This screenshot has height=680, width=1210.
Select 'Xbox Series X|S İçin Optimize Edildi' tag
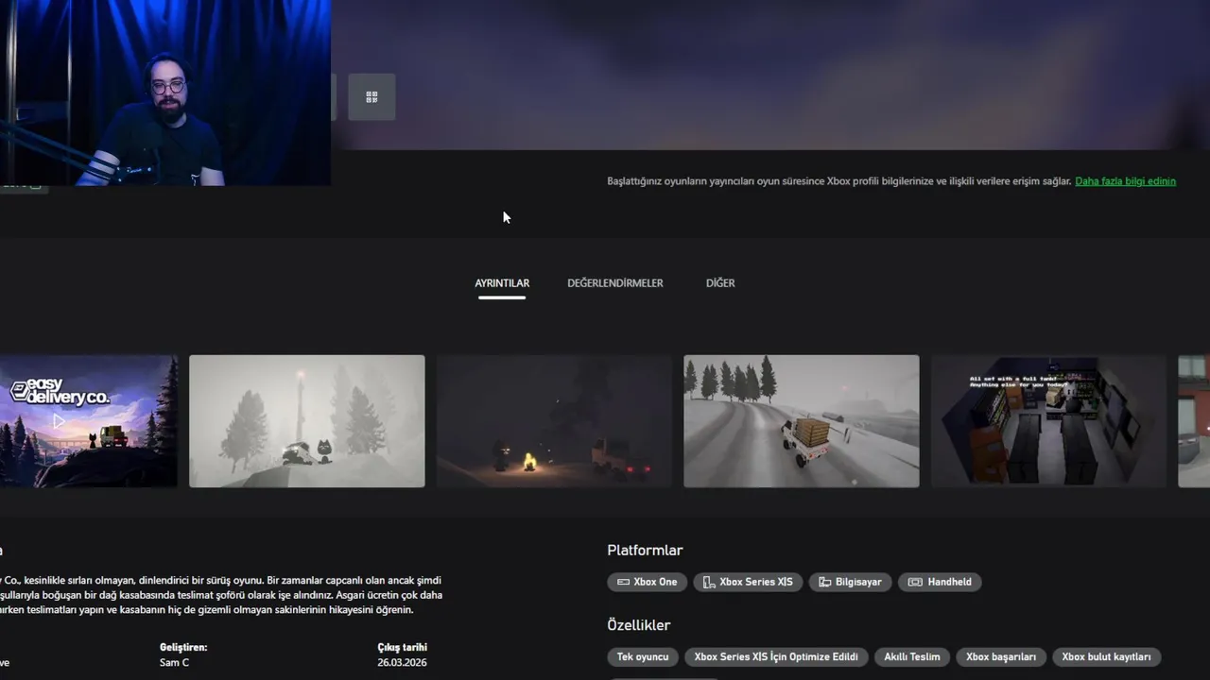pyautogui.click(x=776, y=657)
